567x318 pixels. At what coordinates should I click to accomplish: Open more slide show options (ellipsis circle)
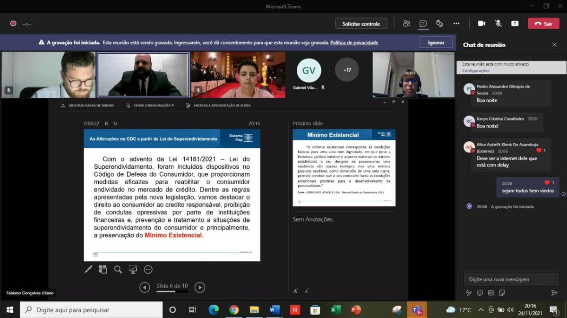tap(148, 269)
